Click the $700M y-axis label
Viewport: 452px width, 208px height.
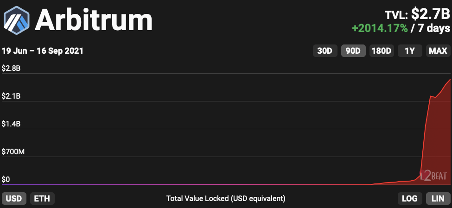[x=13, y=152]
